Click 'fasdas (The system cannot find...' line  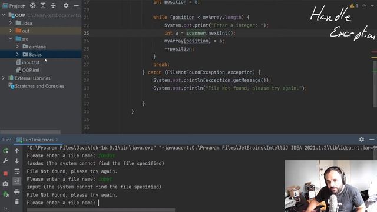95,163
